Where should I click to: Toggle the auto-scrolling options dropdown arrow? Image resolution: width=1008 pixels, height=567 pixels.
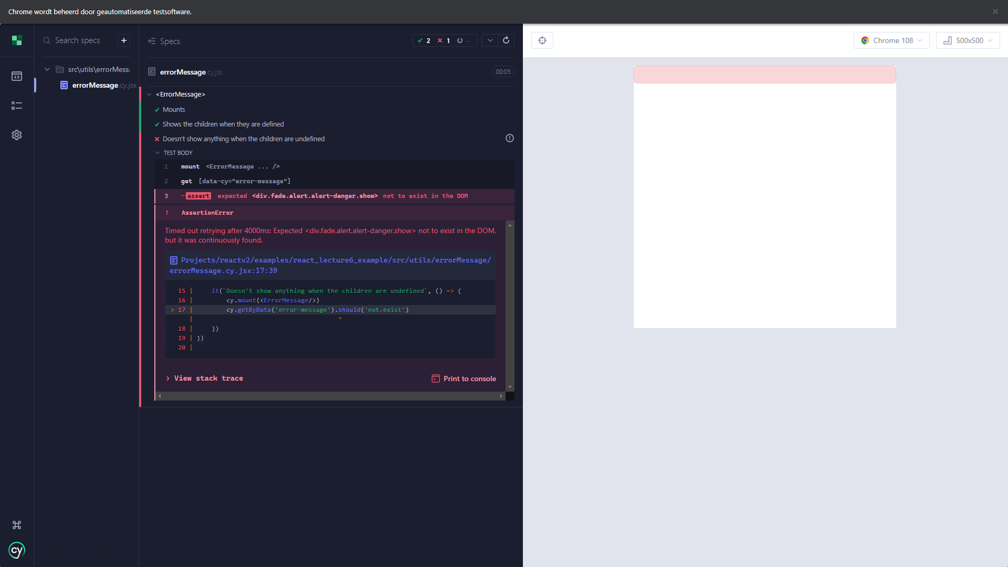coord(490,40)
